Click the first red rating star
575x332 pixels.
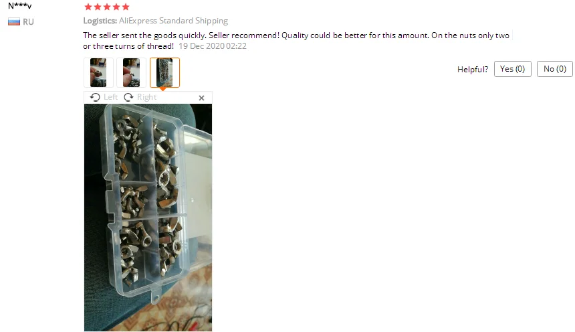(x=88, y=7)
